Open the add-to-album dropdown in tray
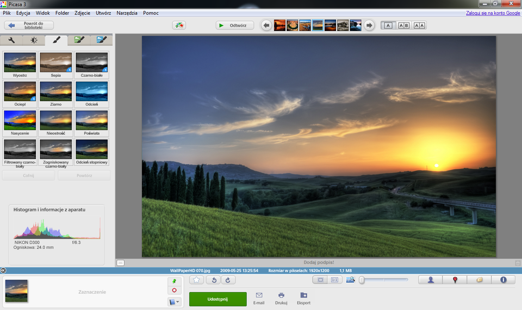Viewport: 522px width, 310px height. pos(175,301)
